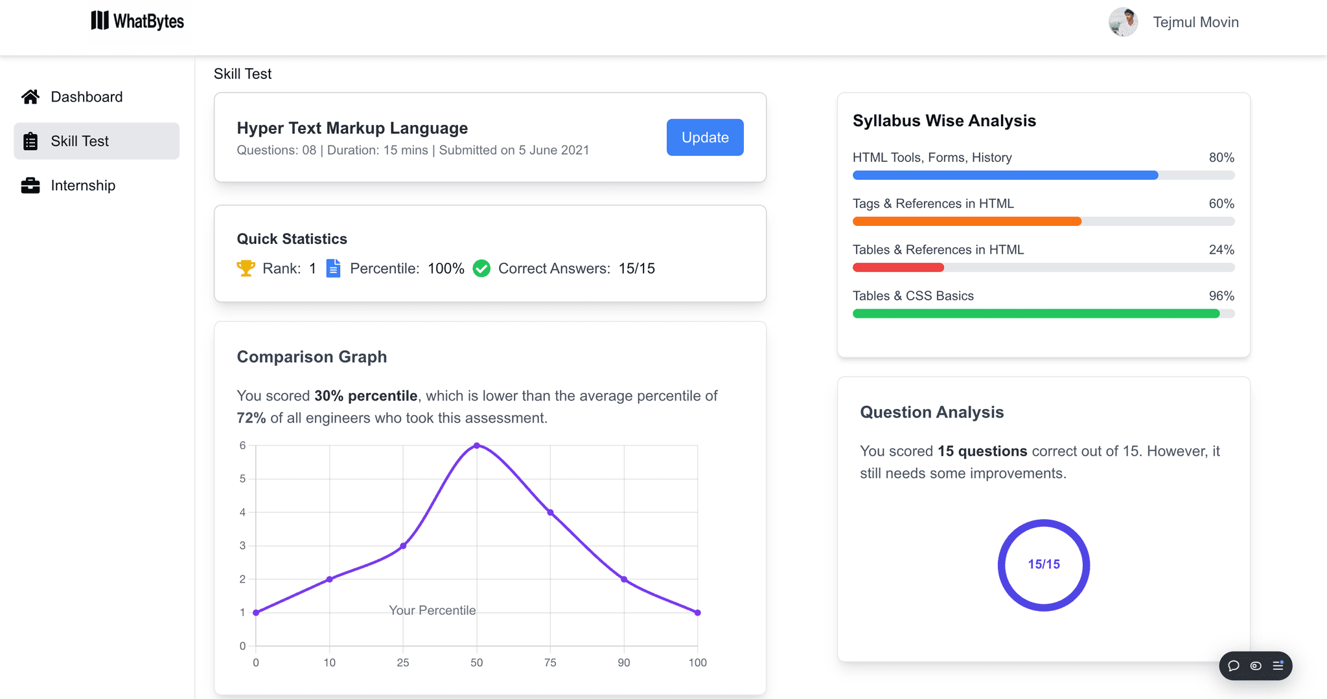
Task: Go to the Internship section
Action: pos(83,186)
